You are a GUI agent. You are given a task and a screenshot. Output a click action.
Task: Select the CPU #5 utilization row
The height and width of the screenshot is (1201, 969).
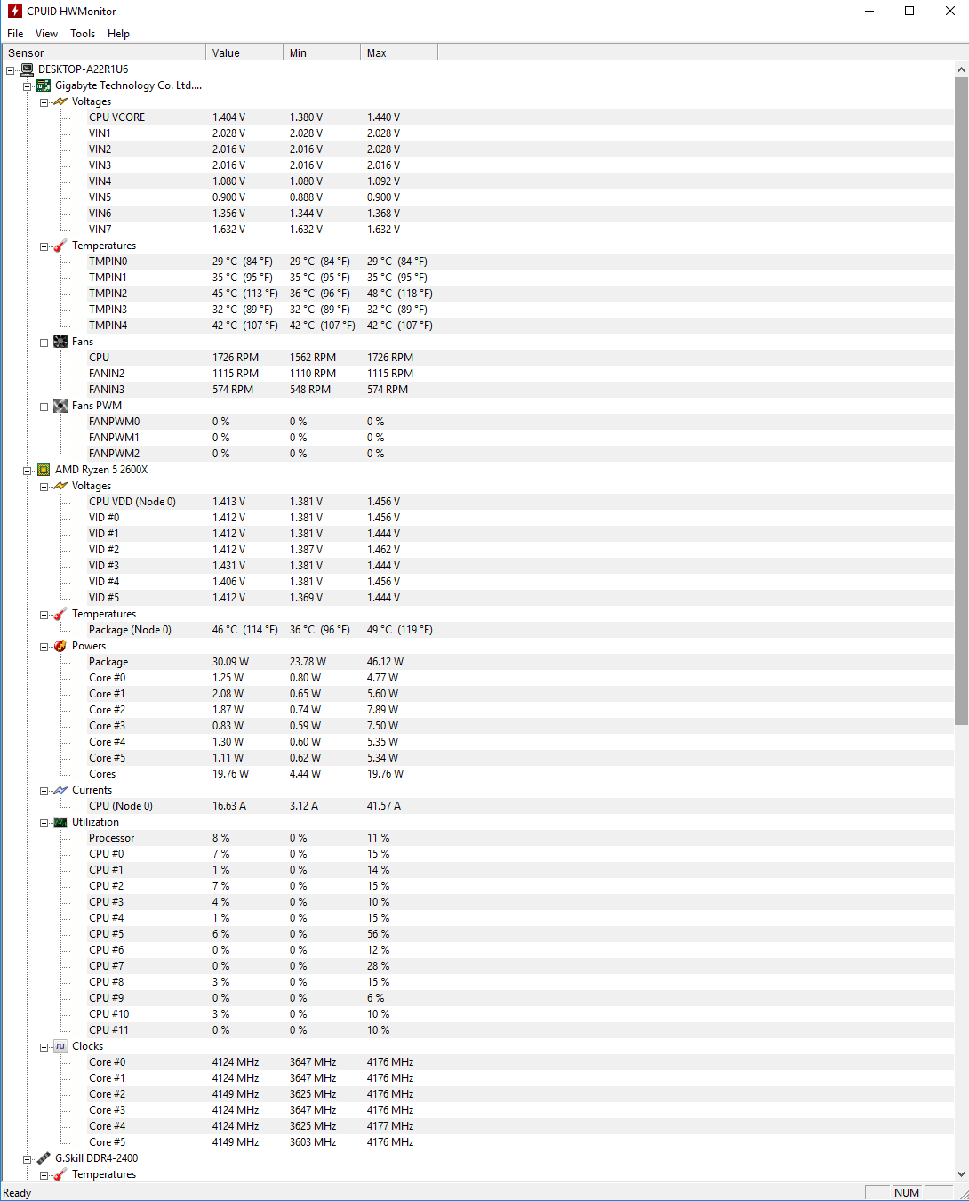tap(477, 934)
